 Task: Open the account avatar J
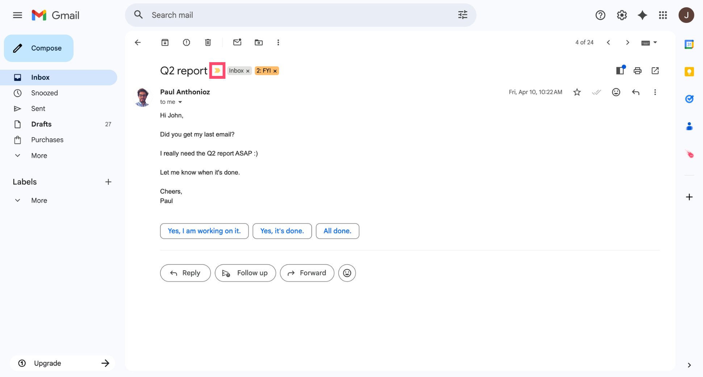pos(686,15)
